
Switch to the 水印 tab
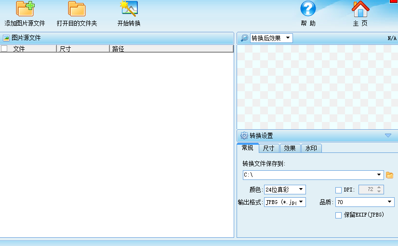[x=311, y=148]
